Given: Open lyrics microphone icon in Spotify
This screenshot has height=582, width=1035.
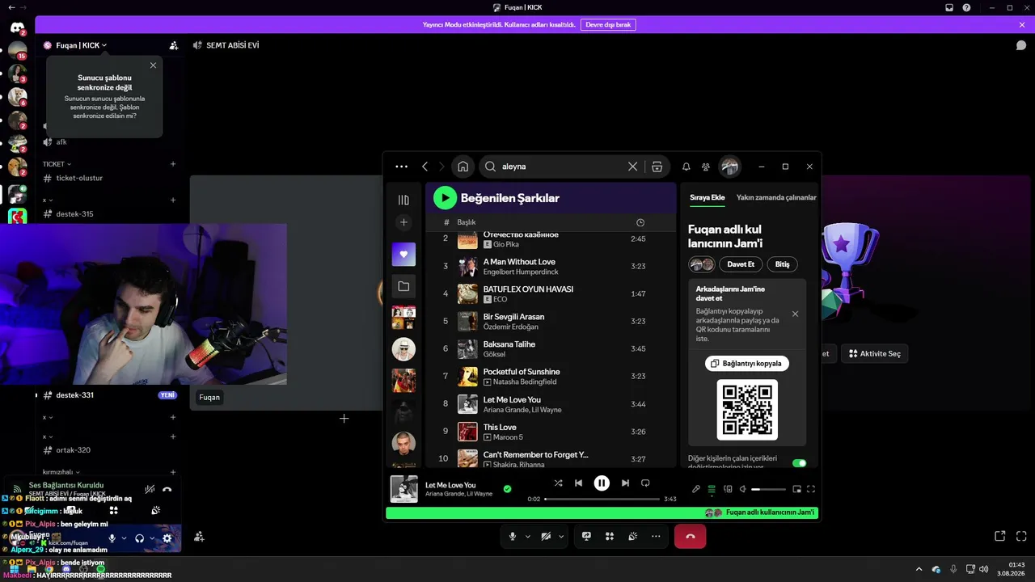Looking at the screenshot, I should click(x=696, y=489).
